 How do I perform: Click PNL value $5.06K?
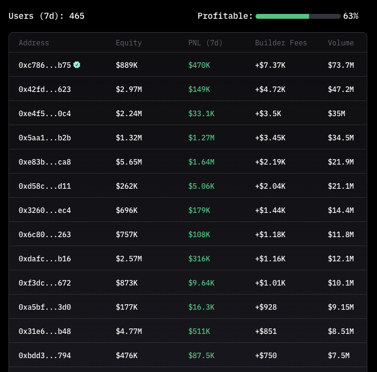click(201, 186)
